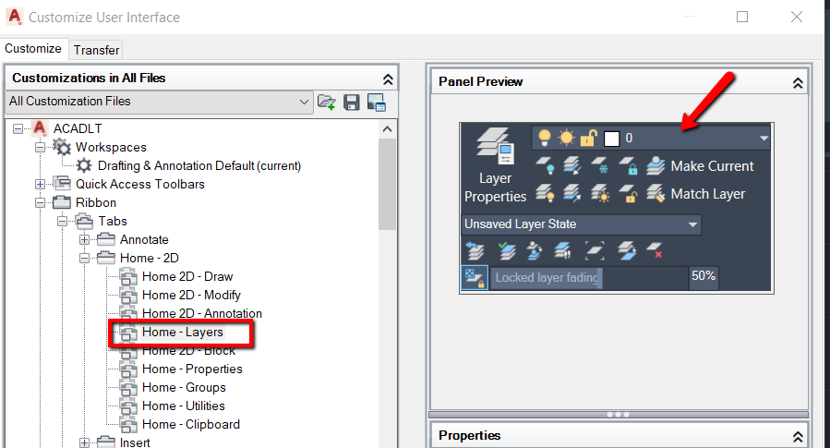The width and height of the screenshot is (830, 448).
Task: Click the tree scrollbar up arrow
Action: 388,129
